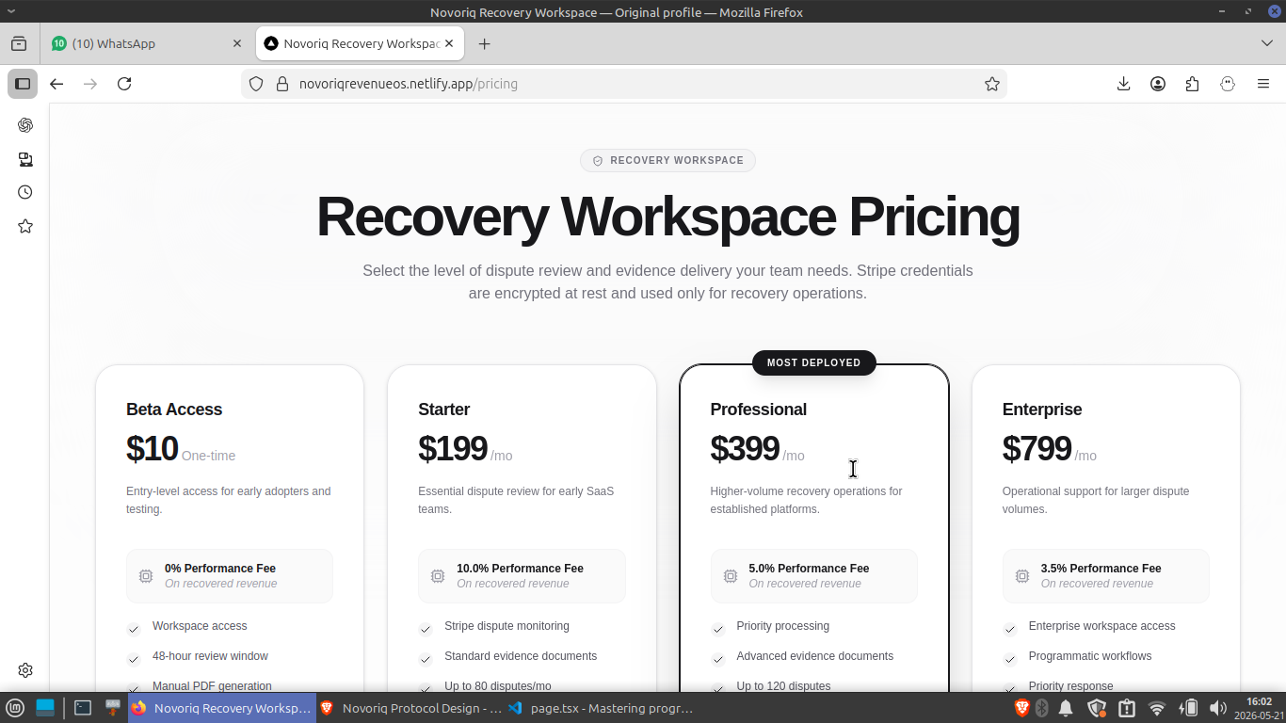Open new tab plus button
This screenshot has width=1286, height=723.
point(484,43)
